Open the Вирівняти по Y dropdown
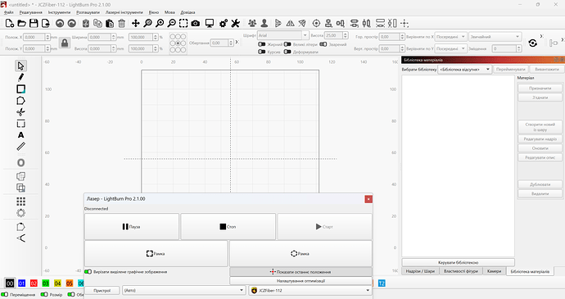The height and width of the screenshot is (299, 565). (x=451, y=48)
